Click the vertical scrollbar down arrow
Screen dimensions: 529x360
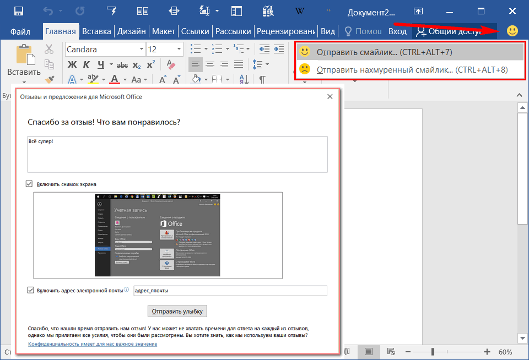click(522, 338)
